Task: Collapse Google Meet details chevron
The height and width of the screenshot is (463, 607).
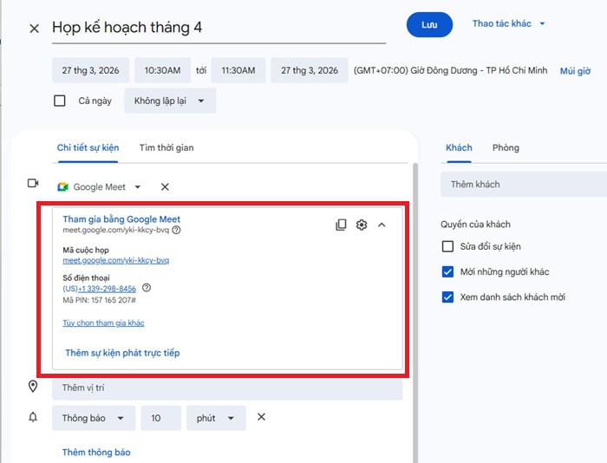Action: (x=382, y=225)
